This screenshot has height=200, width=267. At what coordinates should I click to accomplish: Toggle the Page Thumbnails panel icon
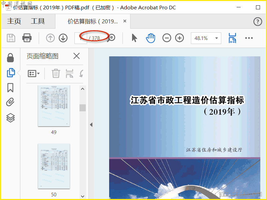[11, 73]
